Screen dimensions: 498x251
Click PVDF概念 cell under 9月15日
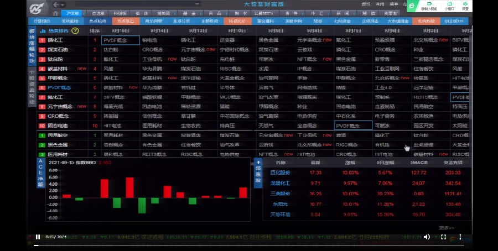pos(121,40)
